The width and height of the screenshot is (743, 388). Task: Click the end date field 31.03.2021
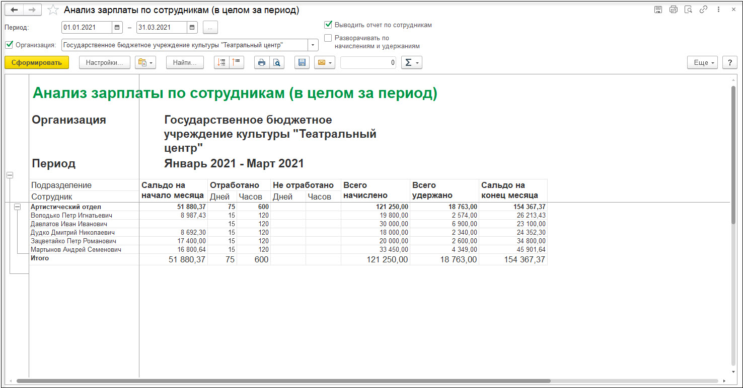[162, 27]
